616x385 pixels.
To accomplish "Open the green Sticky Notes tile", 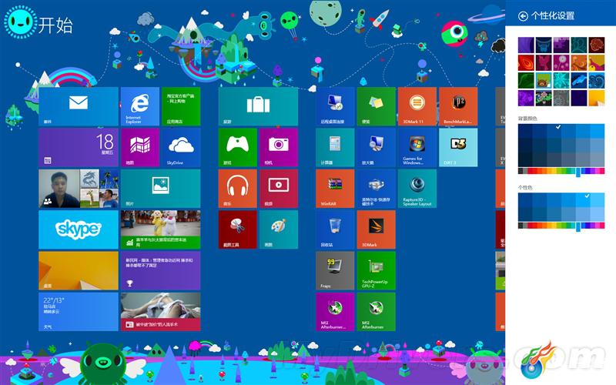I will pyautogui.click(x=376, y=106).
